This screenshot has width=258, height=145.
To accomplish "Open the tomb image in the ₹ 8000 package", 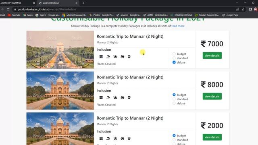I will click(60, 91).
